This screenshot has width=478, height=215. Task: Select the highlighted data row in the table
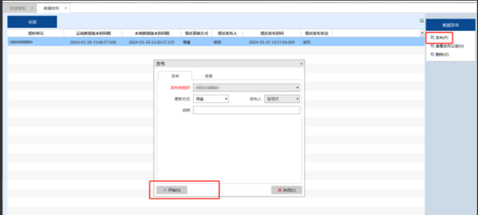(176, 42)
